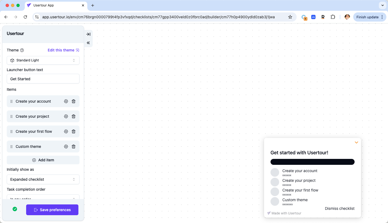Collapse the sidebar with double-chevron icon
The height and width of the screenshot is (223, 388).
coord(88,43)
